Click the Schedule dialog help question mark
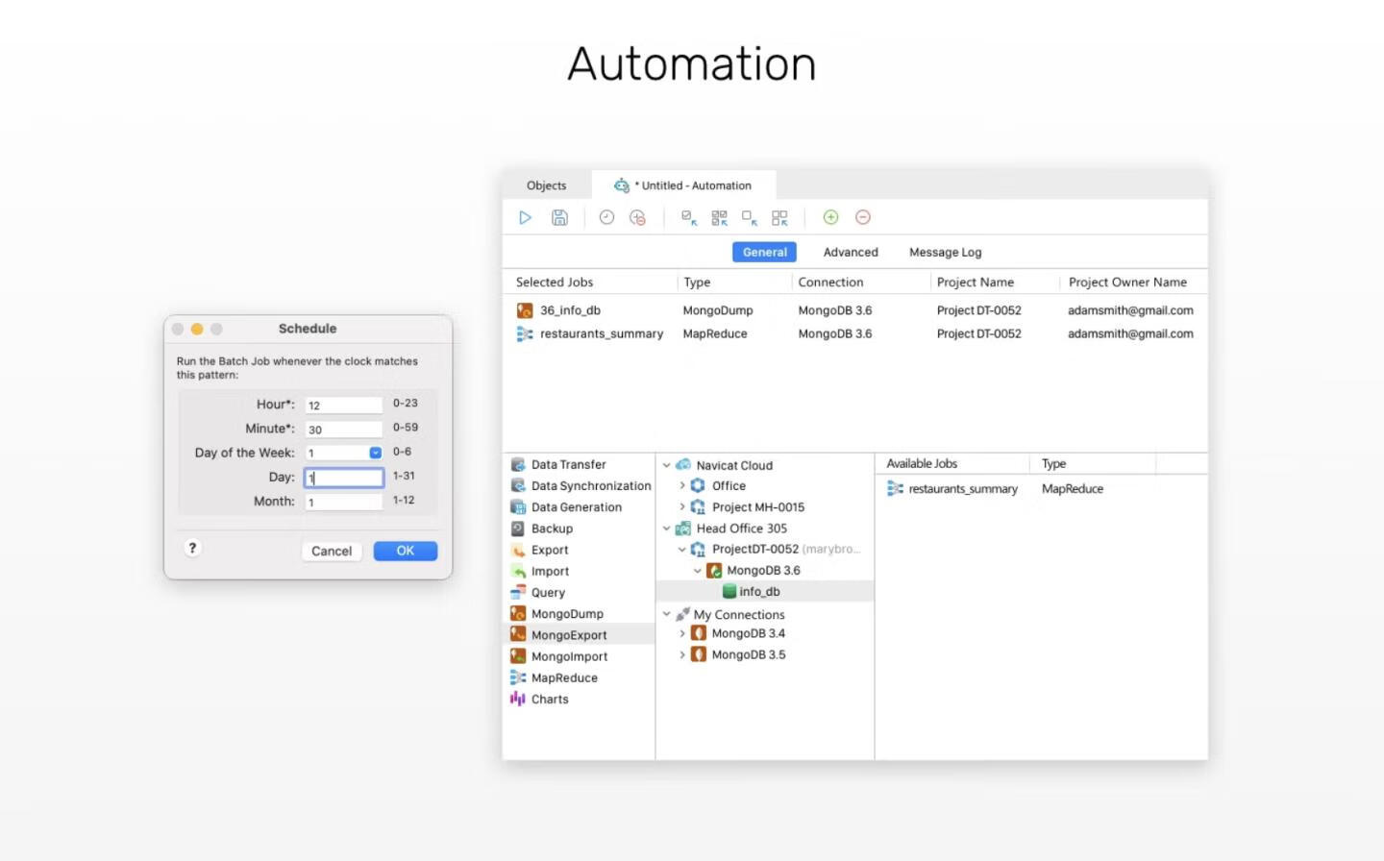The height and width of the screenshot is (861, 1384). (x=192, y=548)
